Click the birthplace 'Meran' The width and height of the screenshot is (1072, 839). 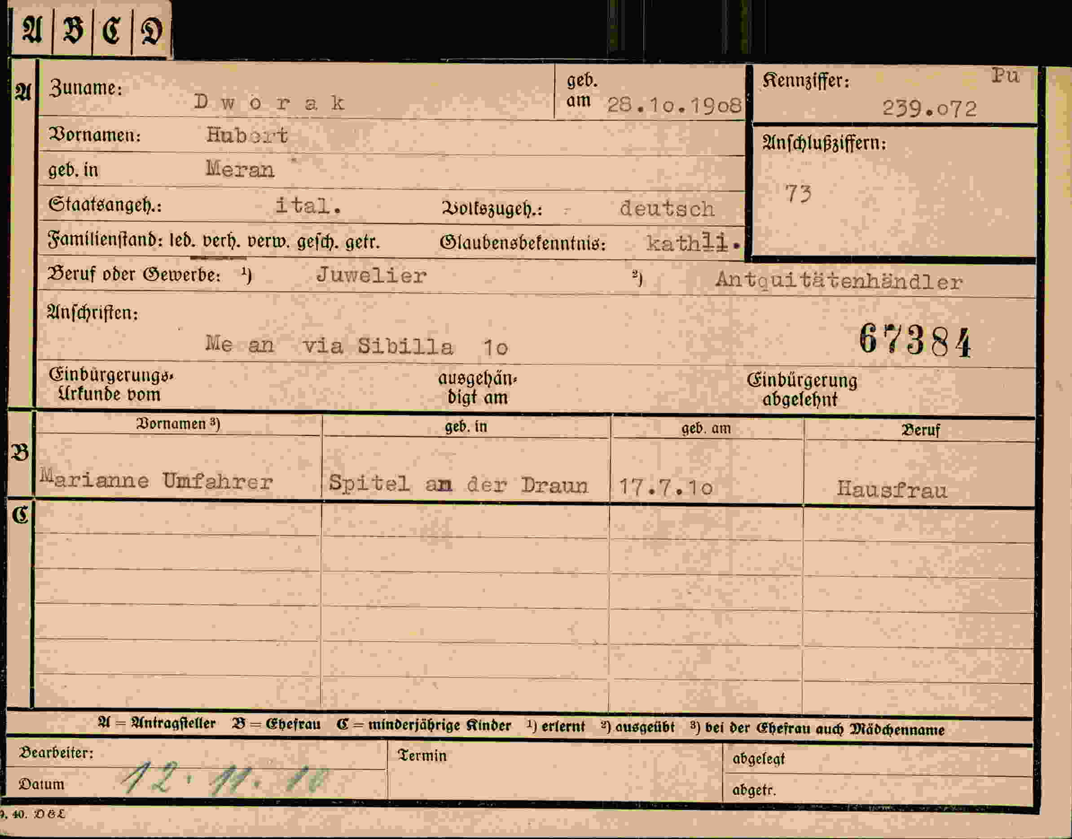pos(240,169)
